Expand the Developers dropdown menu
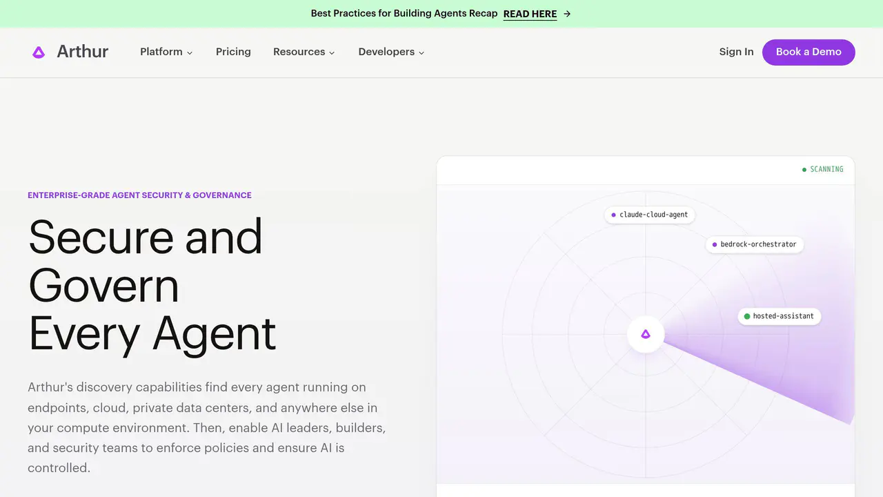The image size is (883, 497). 391,52
